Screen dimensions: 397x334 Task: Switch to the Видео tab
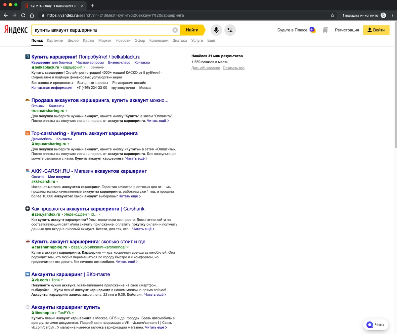73,40
